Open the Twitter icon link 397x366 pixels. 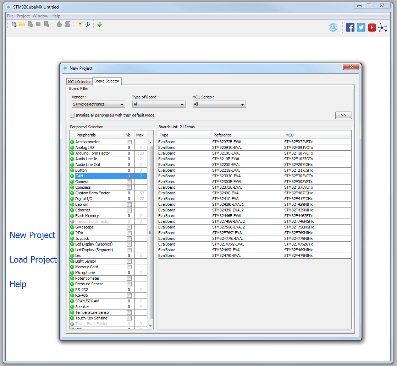pos(361,27)
